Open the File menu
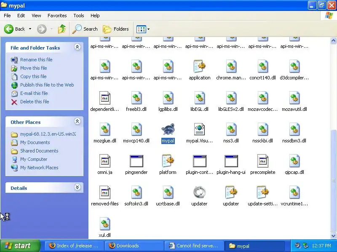Screen dimensions: 337x252 tap(7, 16)
